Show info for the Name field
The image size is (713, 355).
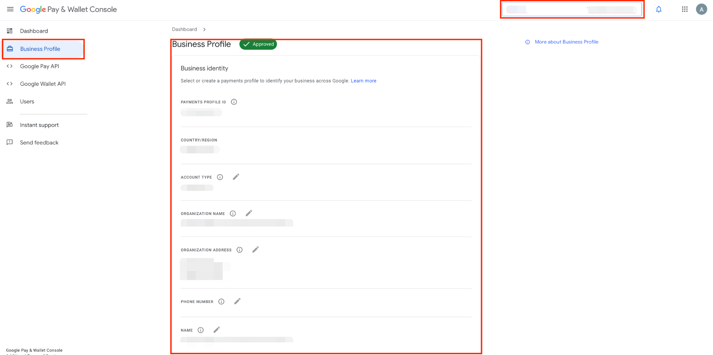(x=201, y=330)
